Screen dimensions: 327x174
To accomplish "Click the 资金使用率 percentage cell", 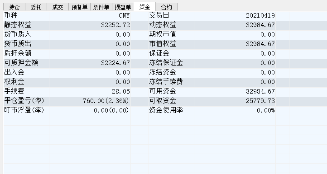I will coord(235,110).
